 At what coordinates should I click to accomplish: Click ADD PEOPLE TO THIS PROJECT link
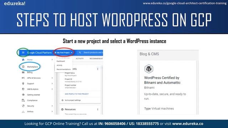click(77, 94)
